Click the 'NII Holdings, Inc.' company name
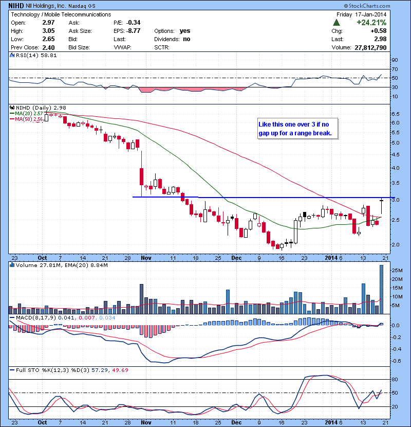 pos(46,6)
